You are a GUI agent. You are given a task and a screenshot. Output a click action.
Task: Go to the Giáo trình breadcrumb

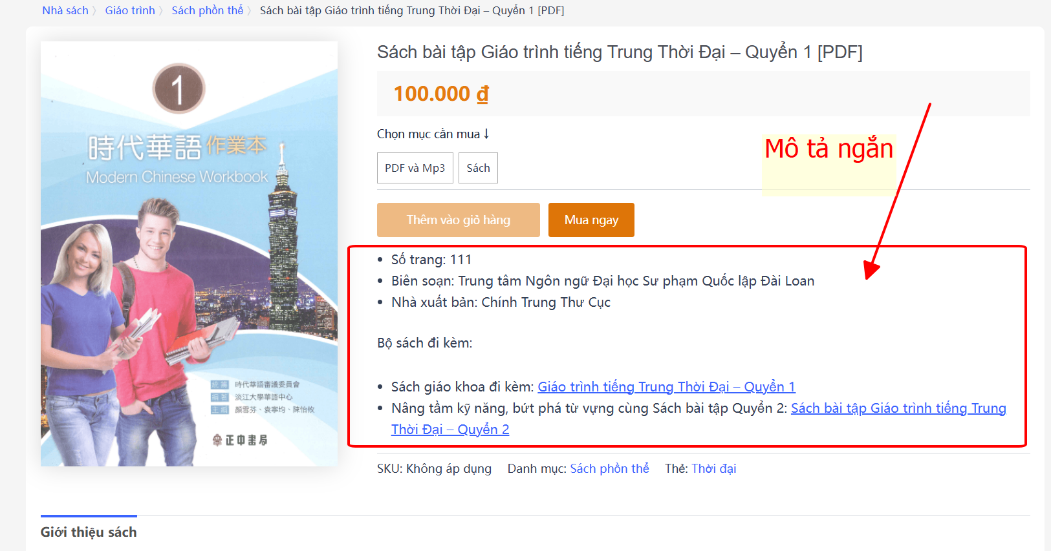tap(130, 10)
